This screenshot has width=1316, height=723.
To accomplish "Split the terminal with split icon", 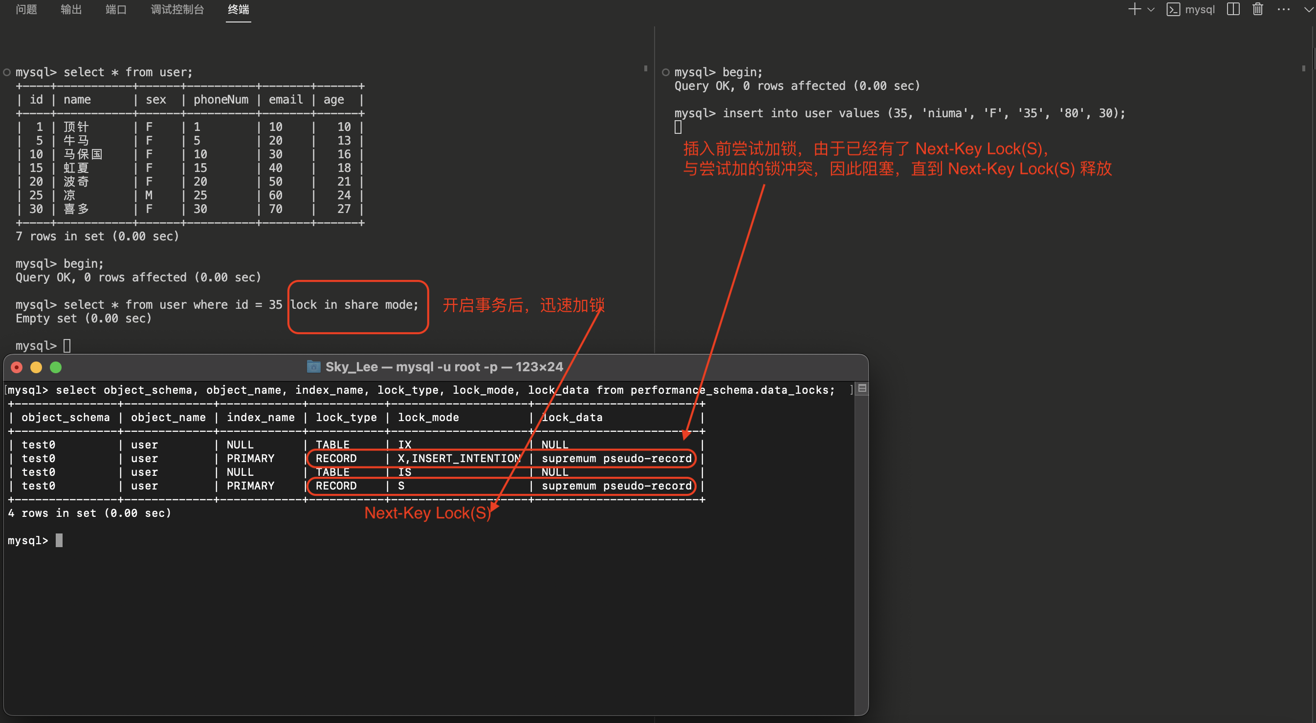I will 1233,9.
